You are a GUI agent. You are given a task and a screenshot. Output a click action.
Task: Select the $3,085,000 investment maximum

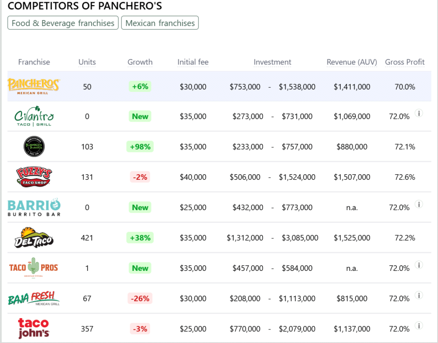point(300,238)
